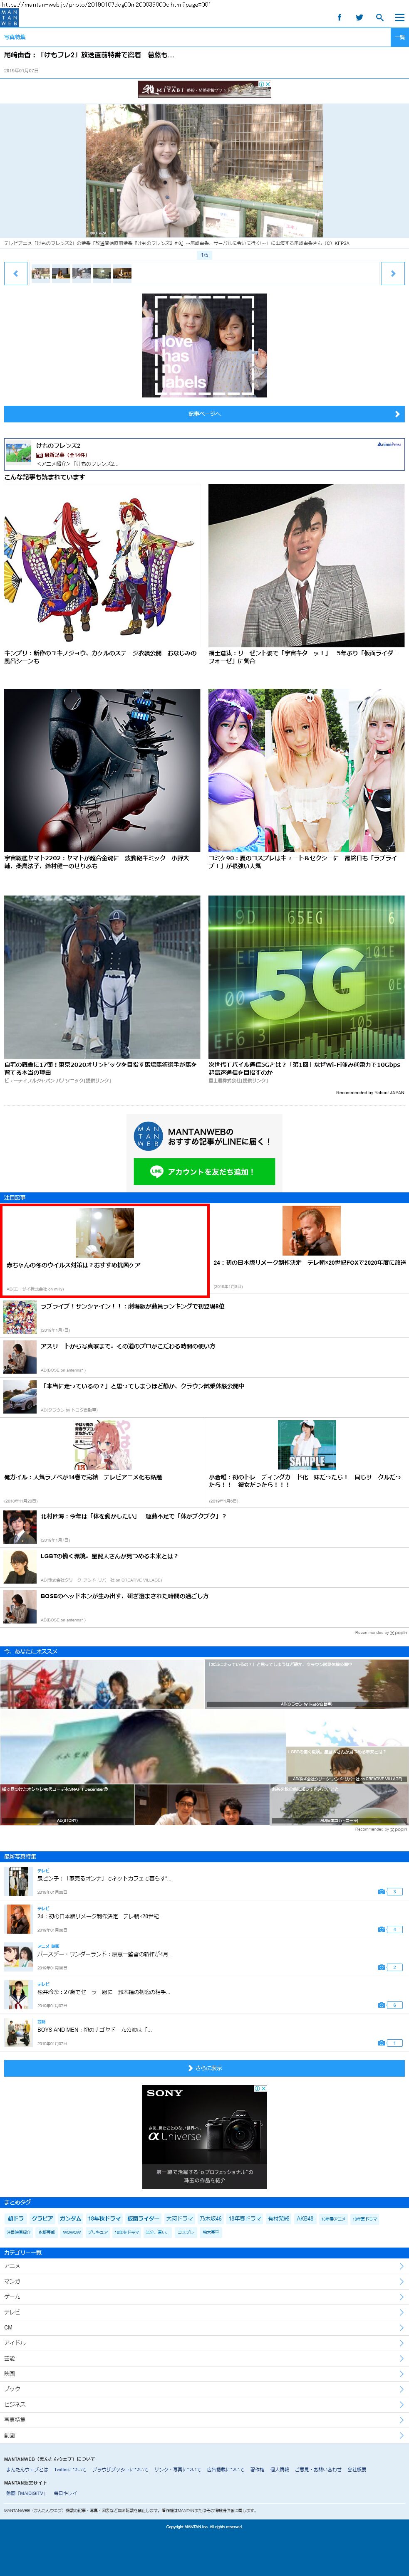The height and width of the screenshot is (2576, 409).
Task: Open the けものフレンズ2 anime card
Action: point(204,454)
